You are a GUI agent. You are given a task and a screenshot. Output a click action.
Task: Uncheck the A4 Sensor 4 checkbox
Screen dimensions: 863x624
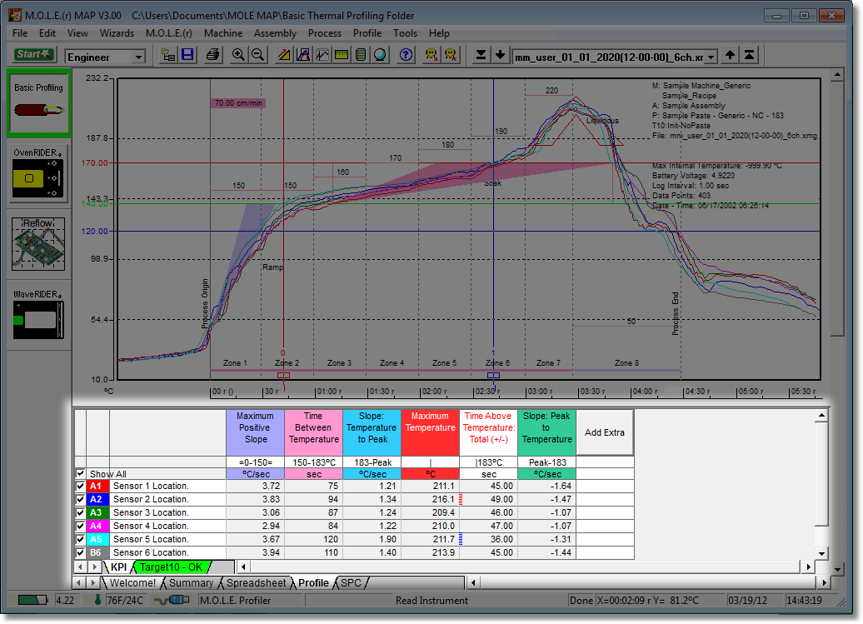80,526
